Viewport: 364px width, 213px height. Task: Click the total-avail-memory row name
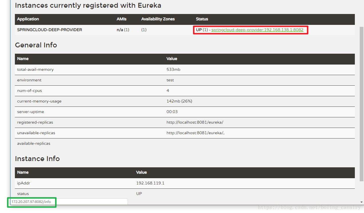click(35, 69)
